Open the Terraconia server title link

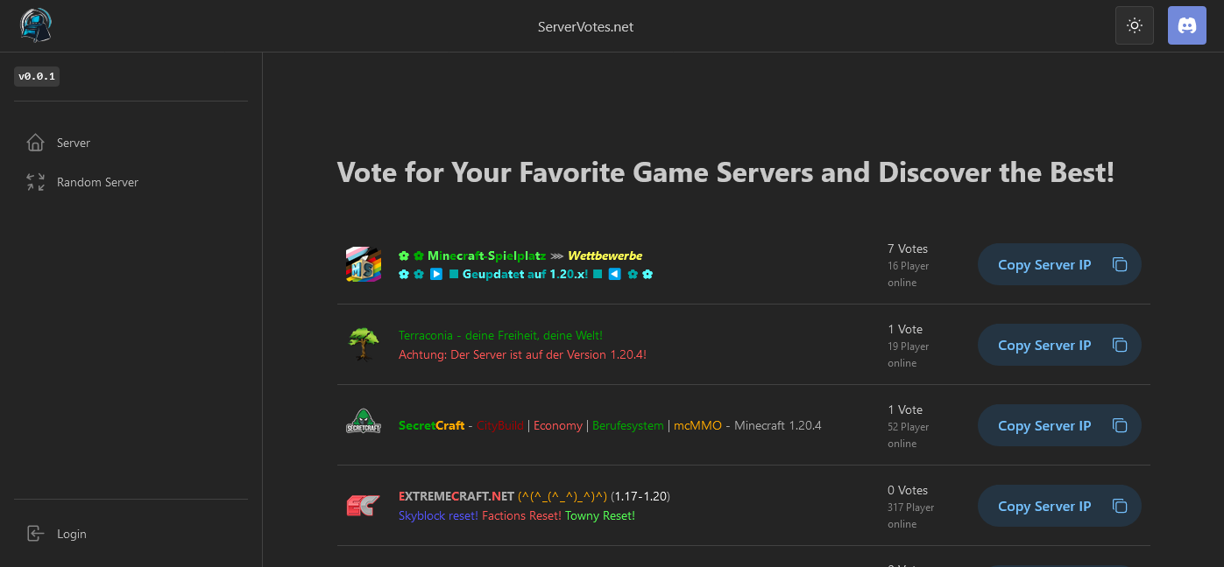coord(500,335)
